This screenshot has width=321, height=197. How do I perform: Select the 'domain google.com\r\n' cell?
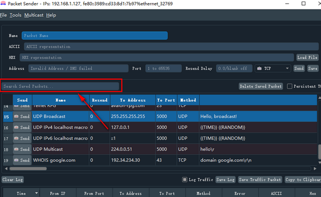point(258,160)
